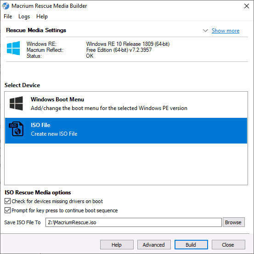Click the Help button at bottom
Image resolution: width=254 pixels, height=254 pixels.
pyautogui.click(x=117, y=245)
